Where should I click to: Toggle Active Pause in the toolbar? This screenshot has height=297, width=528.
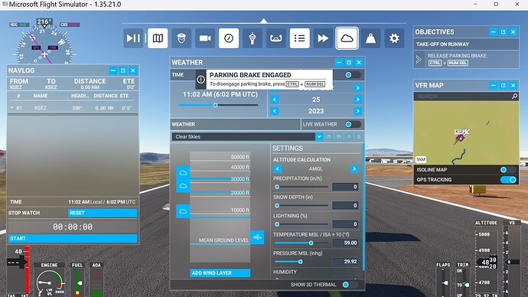(133, 38)
